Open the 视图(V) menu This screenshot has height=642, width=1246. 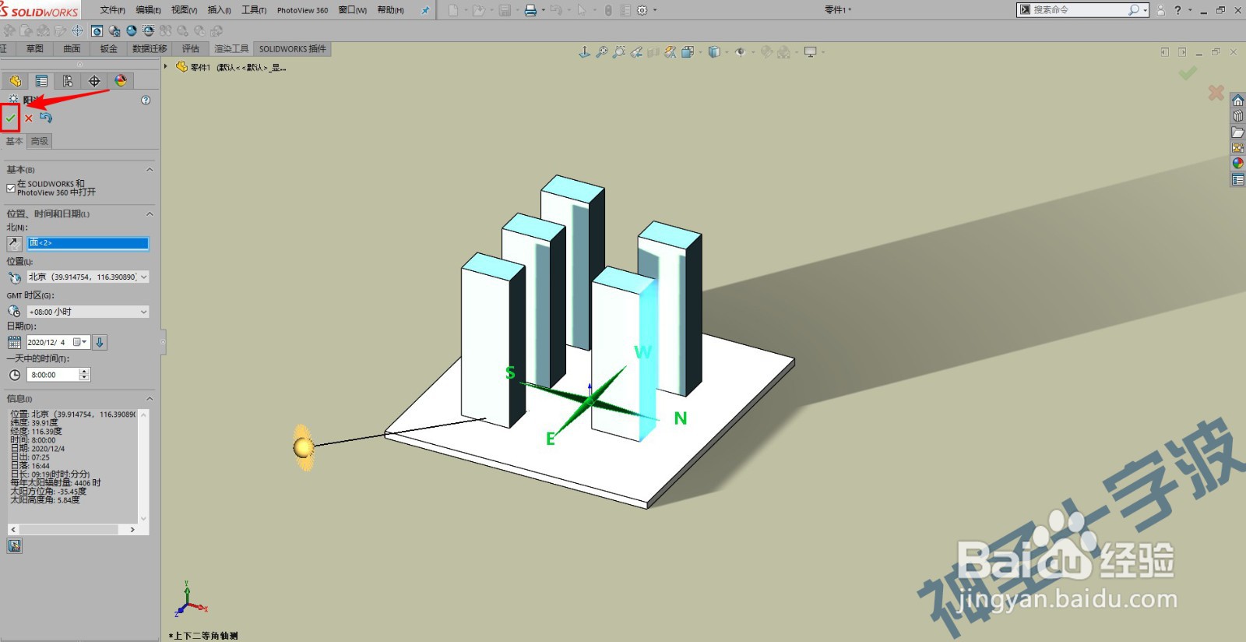pyautogui.click(x=184, y=10)
